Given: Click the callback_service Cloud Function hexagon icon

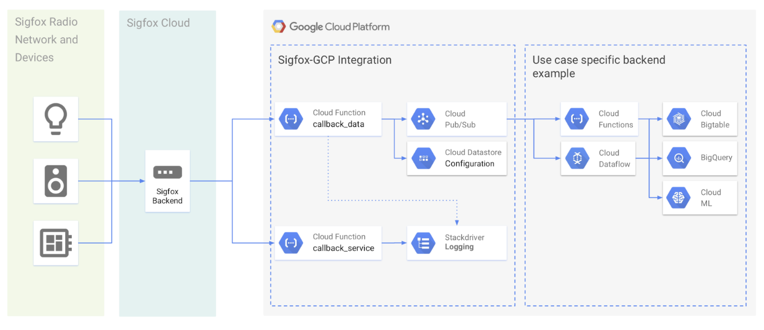Looking at the screenshot, I should 291,243.
